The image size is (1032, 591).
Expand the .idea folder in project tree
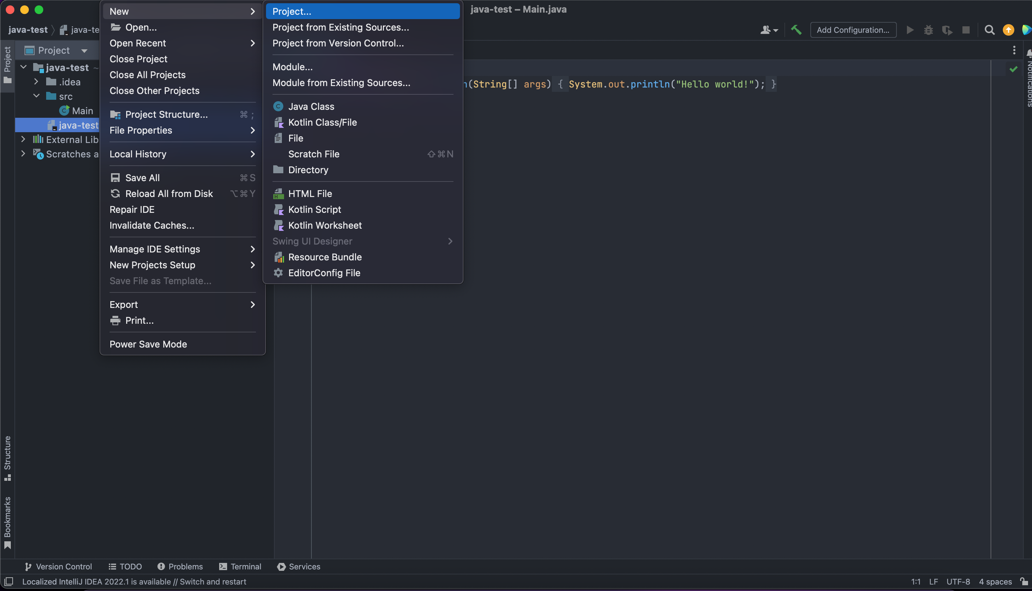(36, 82)
